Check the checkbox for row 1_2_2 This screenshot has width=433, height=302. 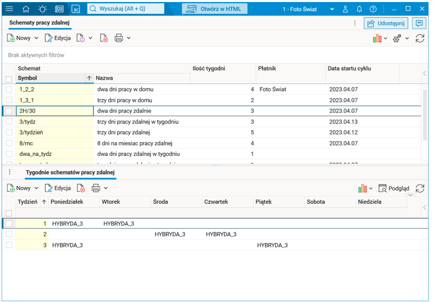coord(9,90)
